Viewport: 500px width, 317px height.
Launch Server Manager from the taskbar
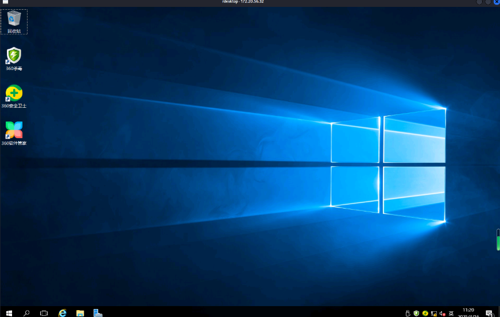click(x=98, y=312)
